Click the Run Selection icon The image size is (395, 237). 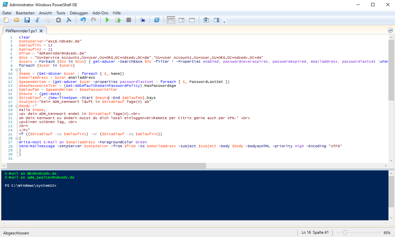[118, 20]
